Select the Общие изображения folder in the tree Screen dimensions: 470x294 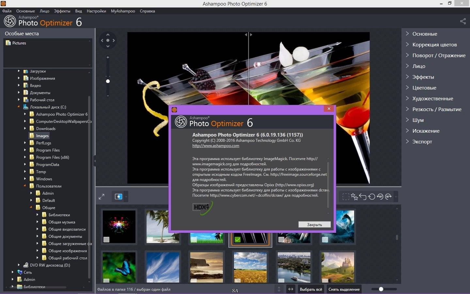click(68, 251)
